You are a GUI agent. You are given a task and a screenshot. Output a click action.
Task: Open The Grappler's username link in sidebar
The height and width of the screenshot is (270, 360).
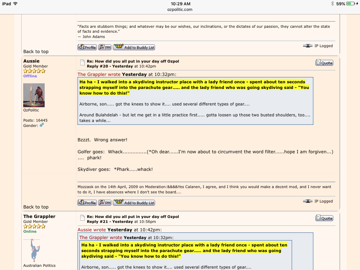tap(39, 217)
